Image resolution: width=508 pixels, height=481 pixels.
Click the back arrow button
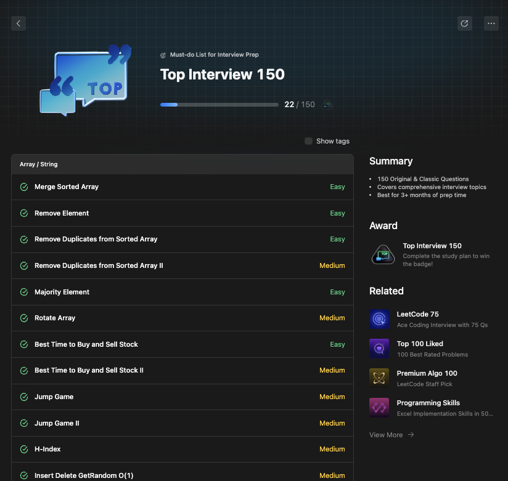tap(18, 23)
